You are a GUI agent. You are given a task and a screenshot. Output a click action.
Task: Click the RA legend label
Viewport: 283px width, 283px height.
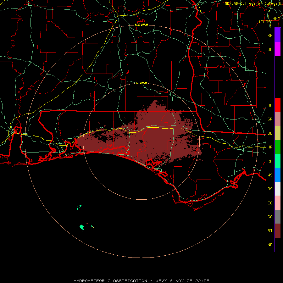pyautogui.click(x=270, y=161)
